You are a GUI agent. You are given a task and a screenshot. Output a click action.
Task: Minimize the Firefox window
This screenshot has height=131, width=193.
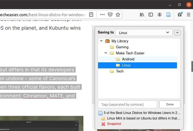click(170, 5)
